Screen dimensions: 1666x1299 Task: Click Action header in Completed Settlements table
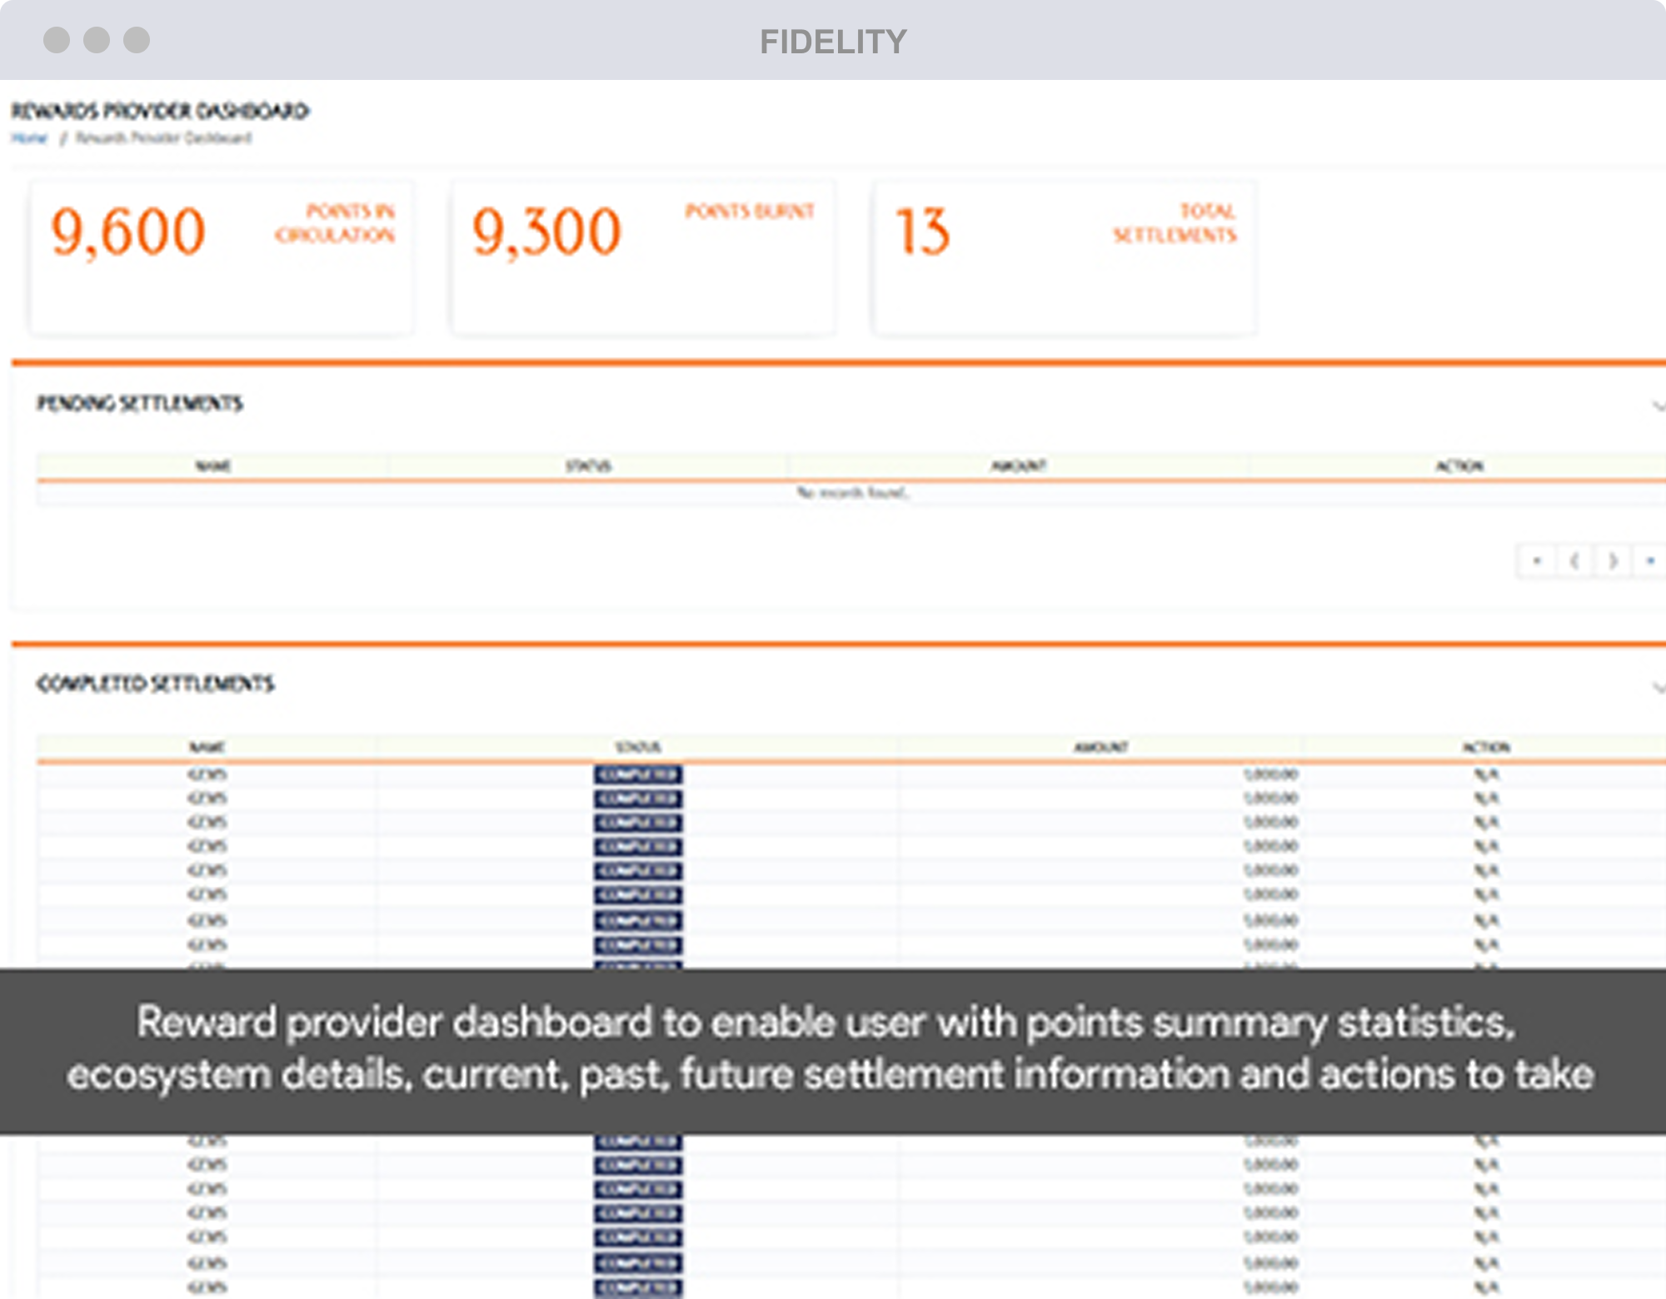pyautogui.click(x=1486, y=747)
